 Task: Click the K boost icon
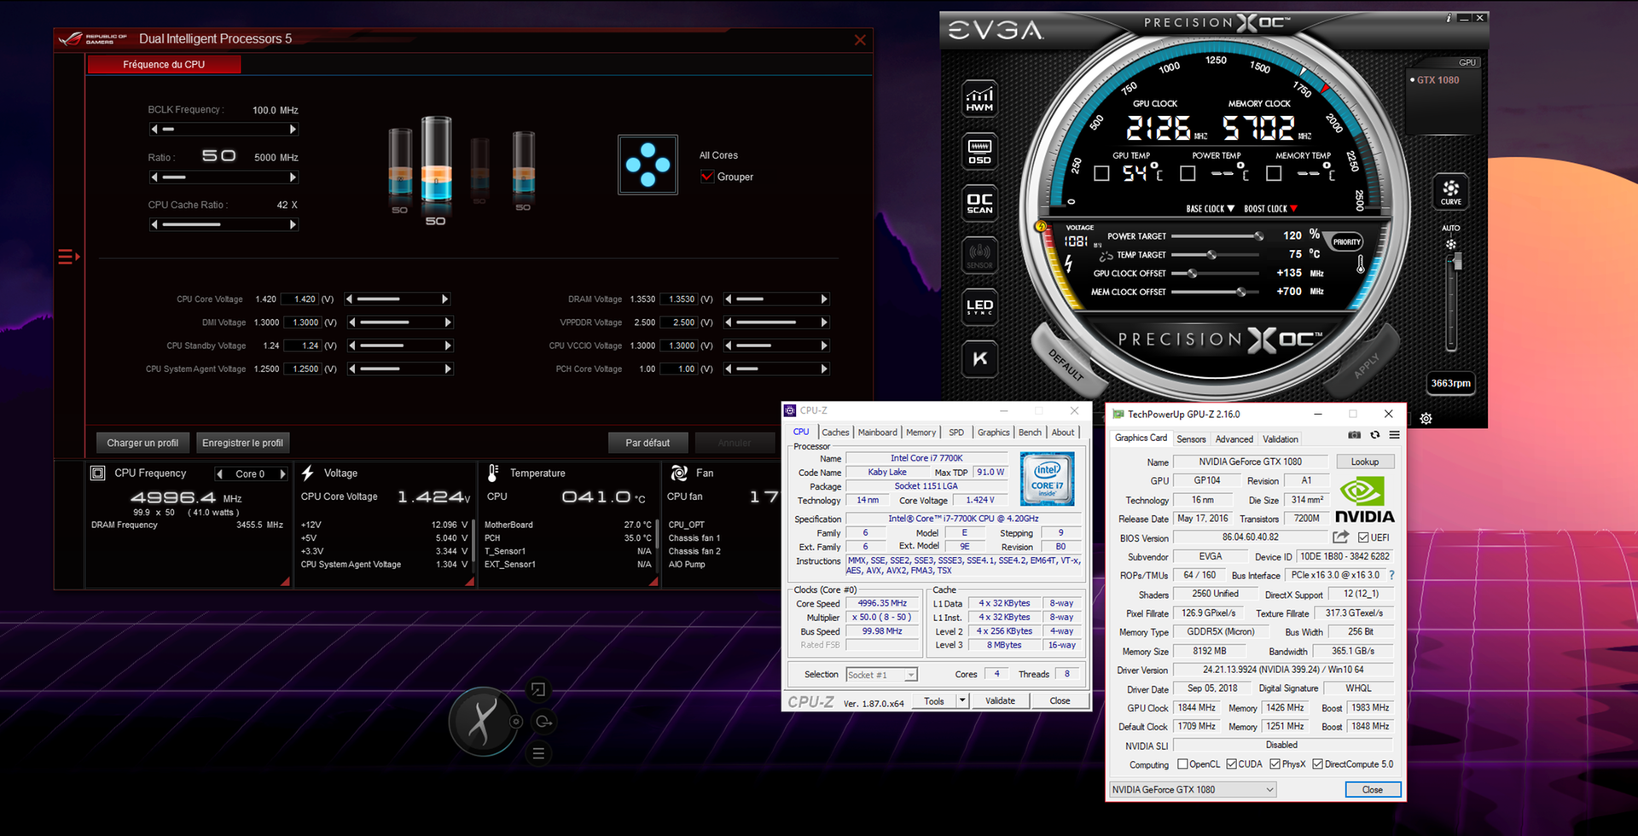click(979, 358)
